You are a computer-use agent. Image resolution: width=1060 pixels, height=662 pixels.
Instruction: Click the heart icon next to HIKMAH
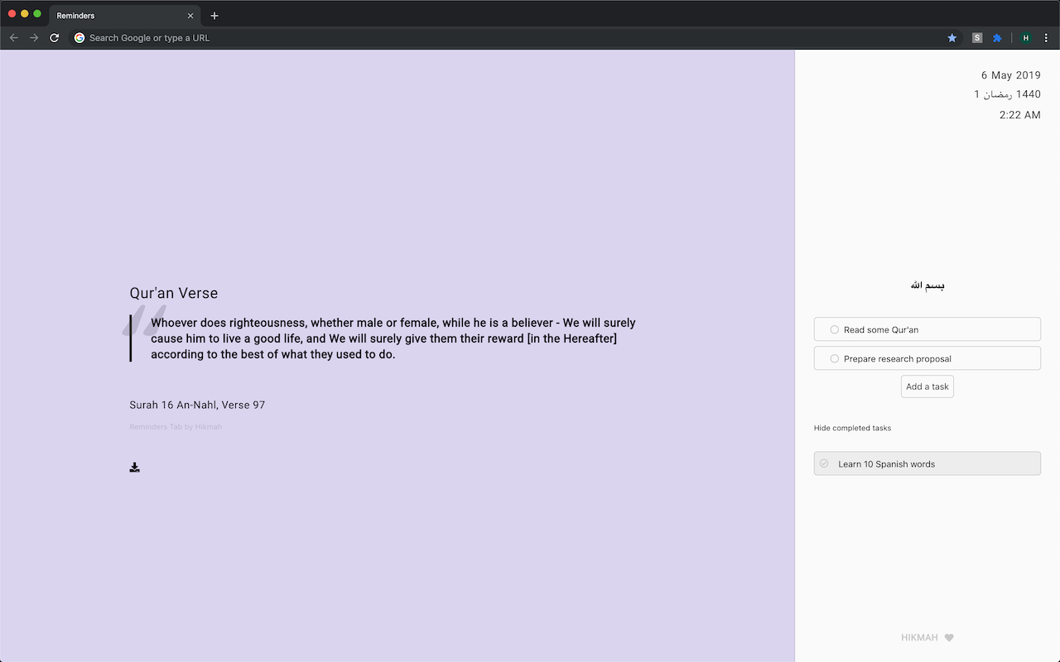tap(949, 637)
